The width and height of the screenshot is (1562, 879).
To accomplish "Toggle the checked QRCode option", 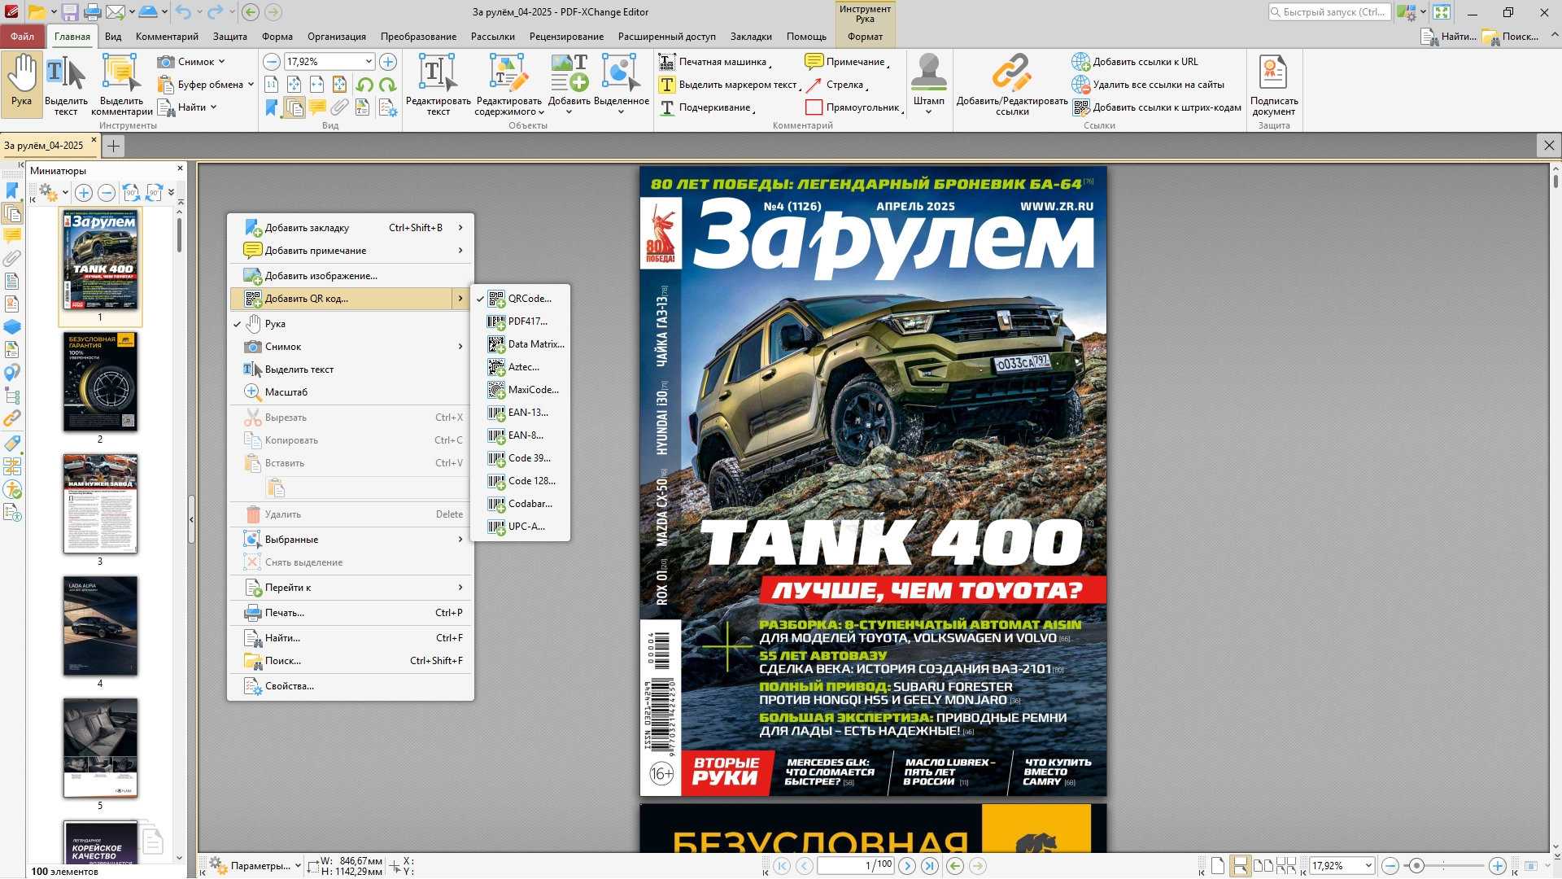I will tap(529, 299).
